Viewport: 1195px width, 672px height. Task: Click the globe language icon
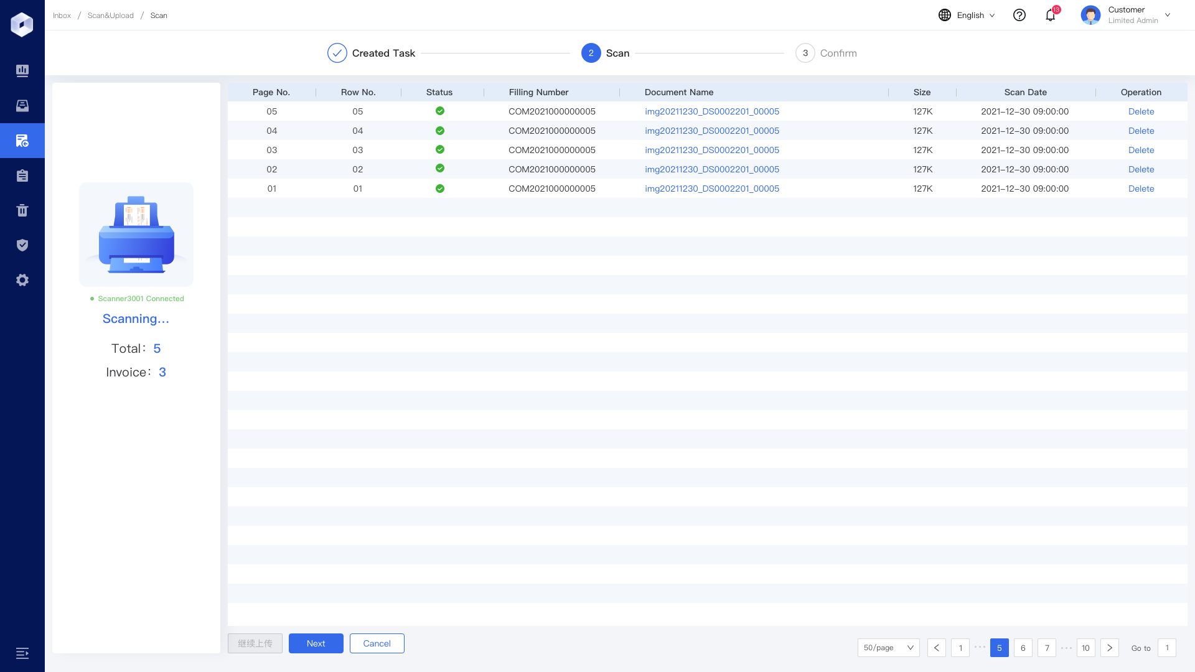pyautogui.click(x=945, y=15)
